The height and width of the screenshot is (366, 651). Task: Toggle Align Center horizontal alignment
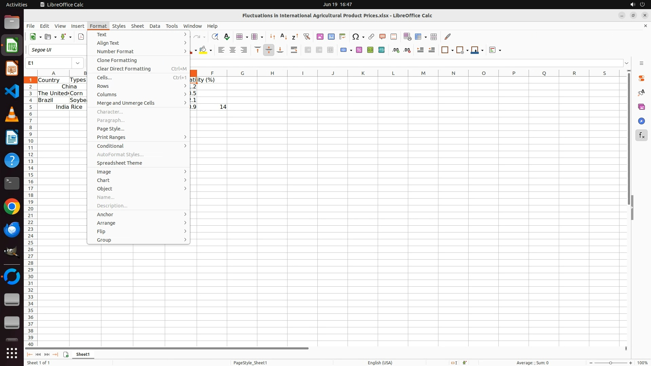[233, 50]
